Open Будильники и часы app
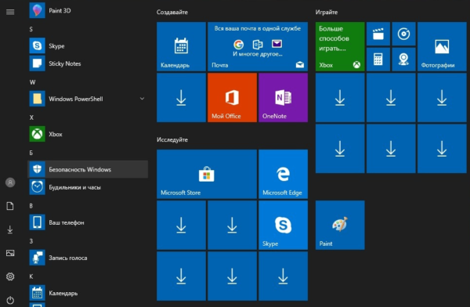This screenshot has width=470, height=307. tap(88, 187)
